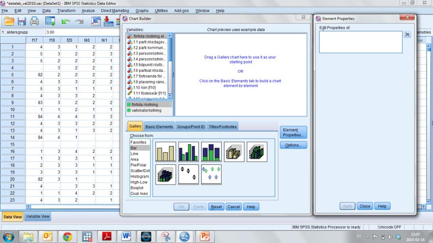Open the Graphs menu
This screenshot has width=433, height=243.
click(x=142, y=11)
